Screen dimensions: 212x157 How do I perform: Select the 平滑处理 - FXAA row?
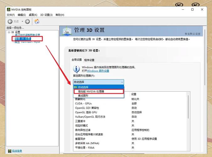click(130, 148)
